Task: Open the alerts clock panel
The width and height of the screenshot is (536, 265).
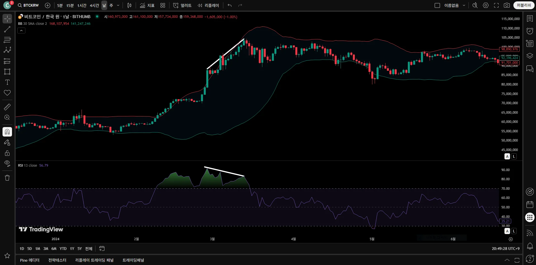Action: coord(530,31)
